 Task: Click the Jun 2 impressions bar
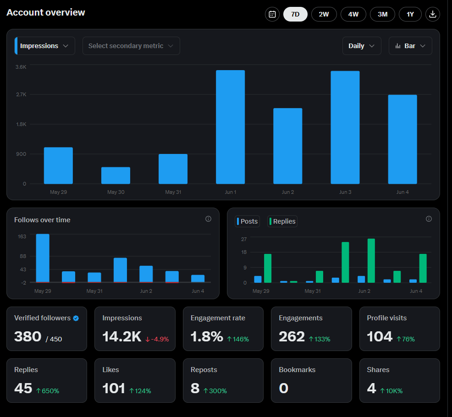(x=288, y=146)
